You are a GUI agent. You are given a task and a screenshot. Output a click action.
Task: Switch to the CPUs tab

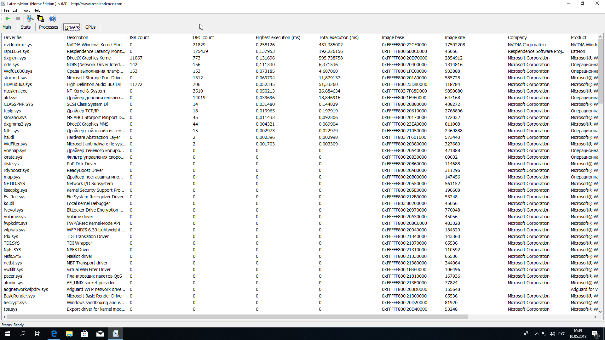click(90, 27)
